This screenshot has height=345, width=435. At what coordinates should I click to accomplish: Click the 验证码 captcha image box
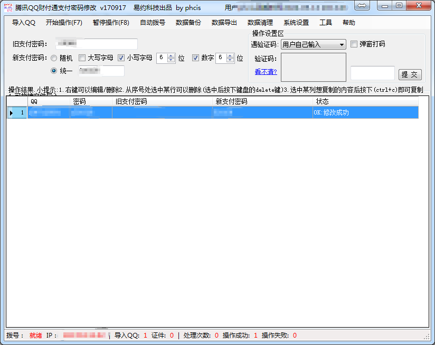(314, 68)
